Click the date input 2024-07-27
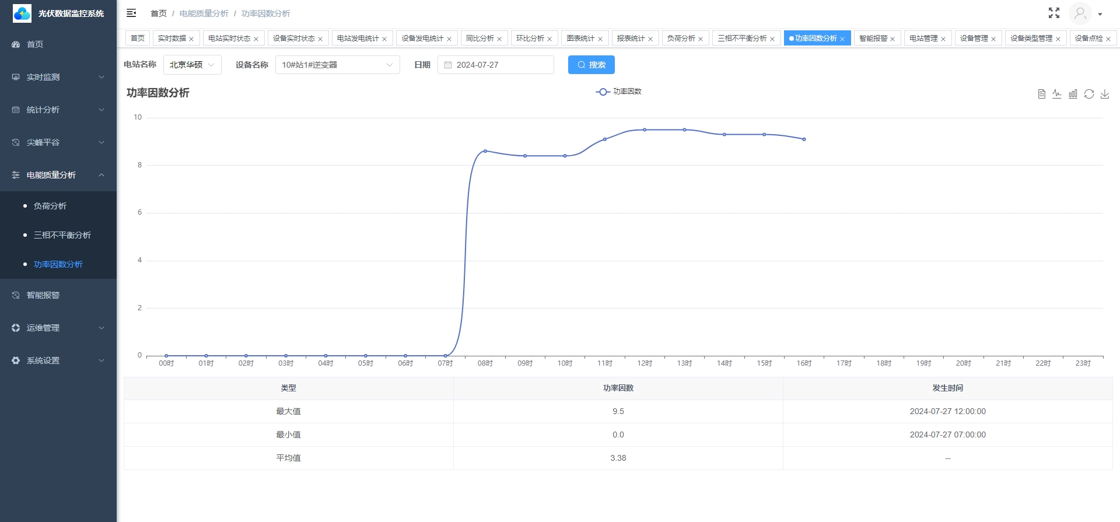The image size is (1120, 522). (x=496, y=65)
